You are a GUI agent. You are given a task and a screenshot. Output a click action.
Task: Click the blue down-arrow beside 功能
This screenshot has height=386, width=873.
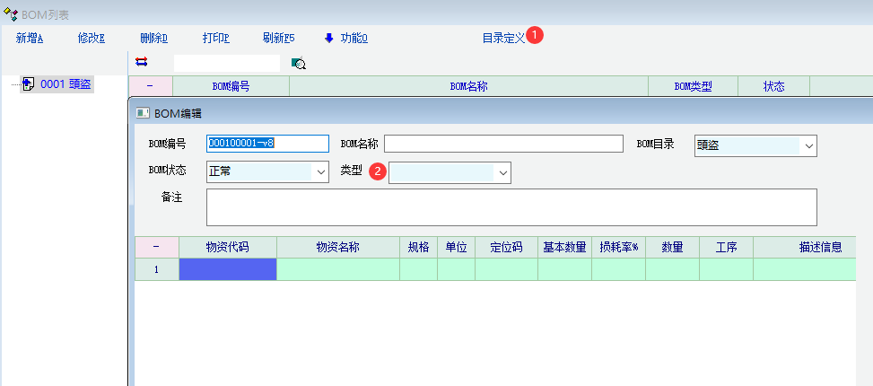(328, 38)
